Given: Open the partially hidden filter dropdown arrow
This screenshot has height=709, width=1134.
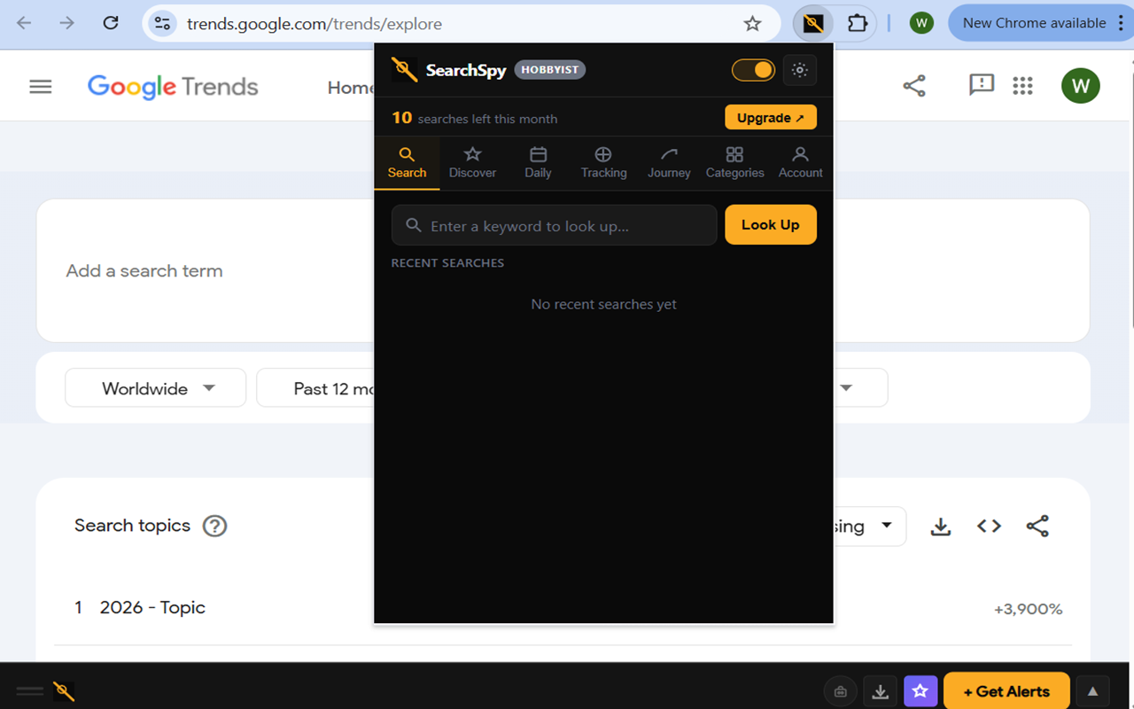Looking at the screenshot, I should click(x=846, y=388).
